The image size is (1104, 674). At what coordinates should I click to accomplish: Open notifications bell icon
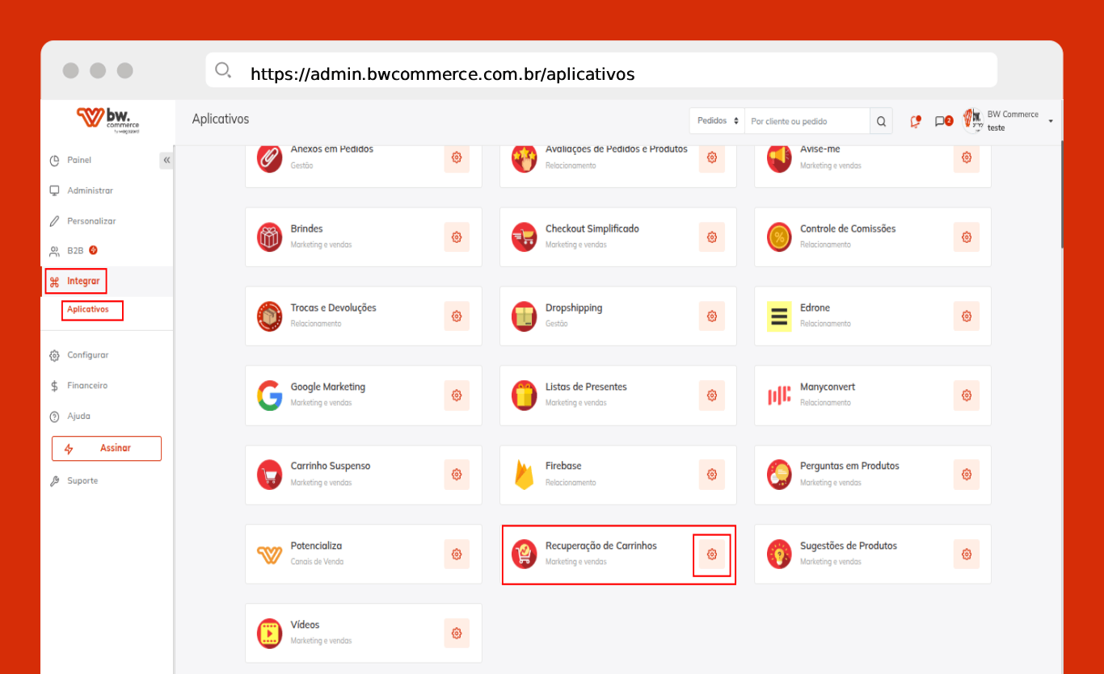tap(915, 121)
